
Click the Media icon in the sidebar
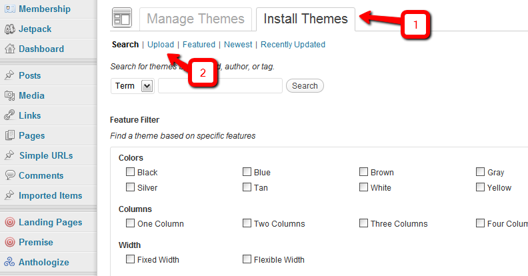pyautogui.click(x=10, y=95)
